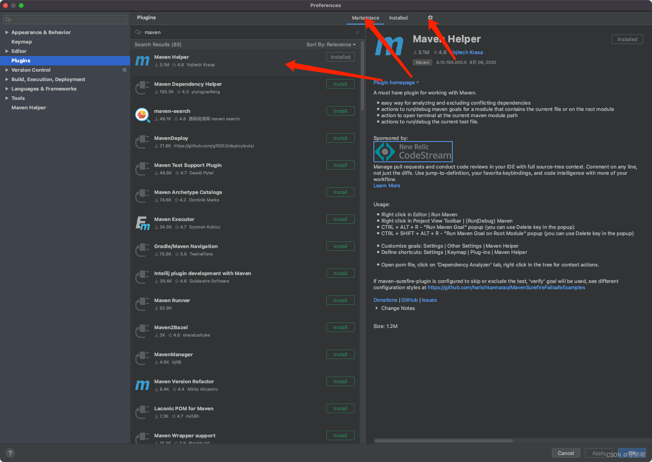Install the Maven Runner plugin

[340, 300]
